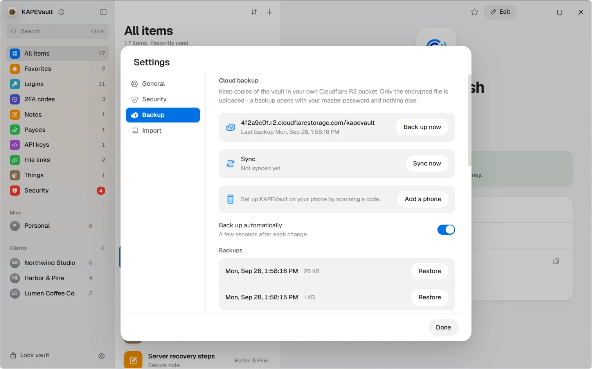Screen dimensions: 592x369
Task: Click the KAPEVault app logo icon
Action: coord(13,12)
